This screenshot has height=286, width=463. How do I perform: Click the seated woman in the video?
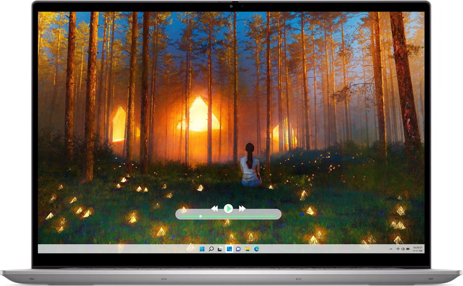click(250, 167)
